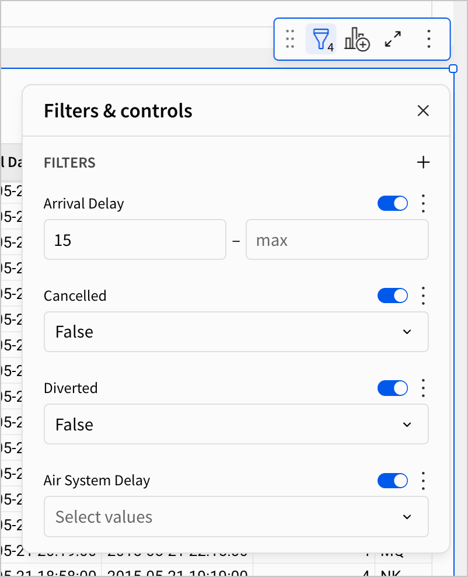Image resolution: width=468 pixels, height=577 pixels.
Task: Click the add chart icon
Action: 357,39
